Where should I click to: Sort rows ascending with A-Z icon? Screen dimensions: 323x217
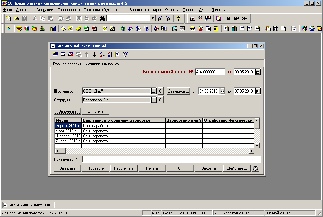pos(102,55)
